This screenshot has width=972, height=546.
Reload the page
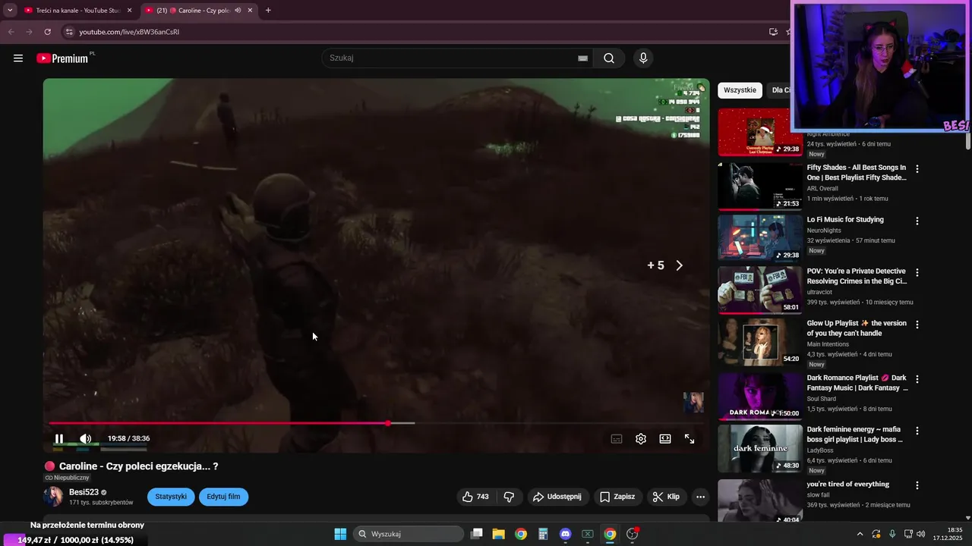(x=47, y=32)
